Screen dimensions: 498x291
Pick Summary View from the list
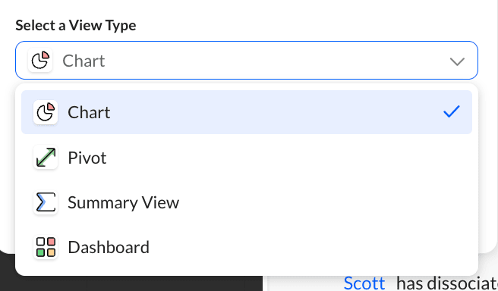pos(247,202)
